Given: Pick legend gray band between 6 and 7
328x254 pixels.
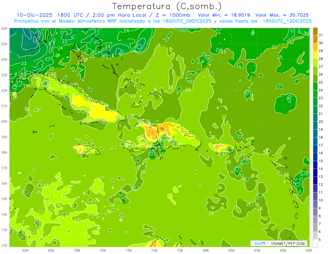Looking at the screenshot, I should (315, 228).
